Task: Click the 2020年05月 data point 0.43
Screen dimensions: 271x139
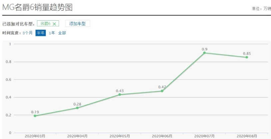Action: (120, 94)
